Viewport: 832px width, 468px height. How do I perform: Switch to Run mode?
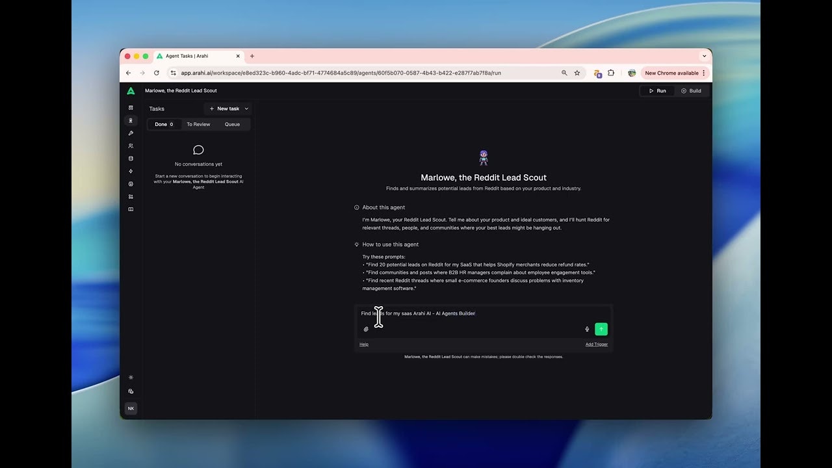coord(657,91)
